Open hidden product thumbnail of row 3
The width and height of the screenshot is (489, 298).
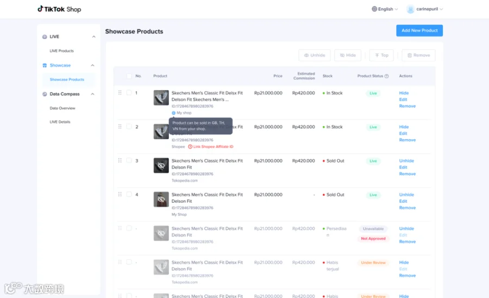coord(161,165)
